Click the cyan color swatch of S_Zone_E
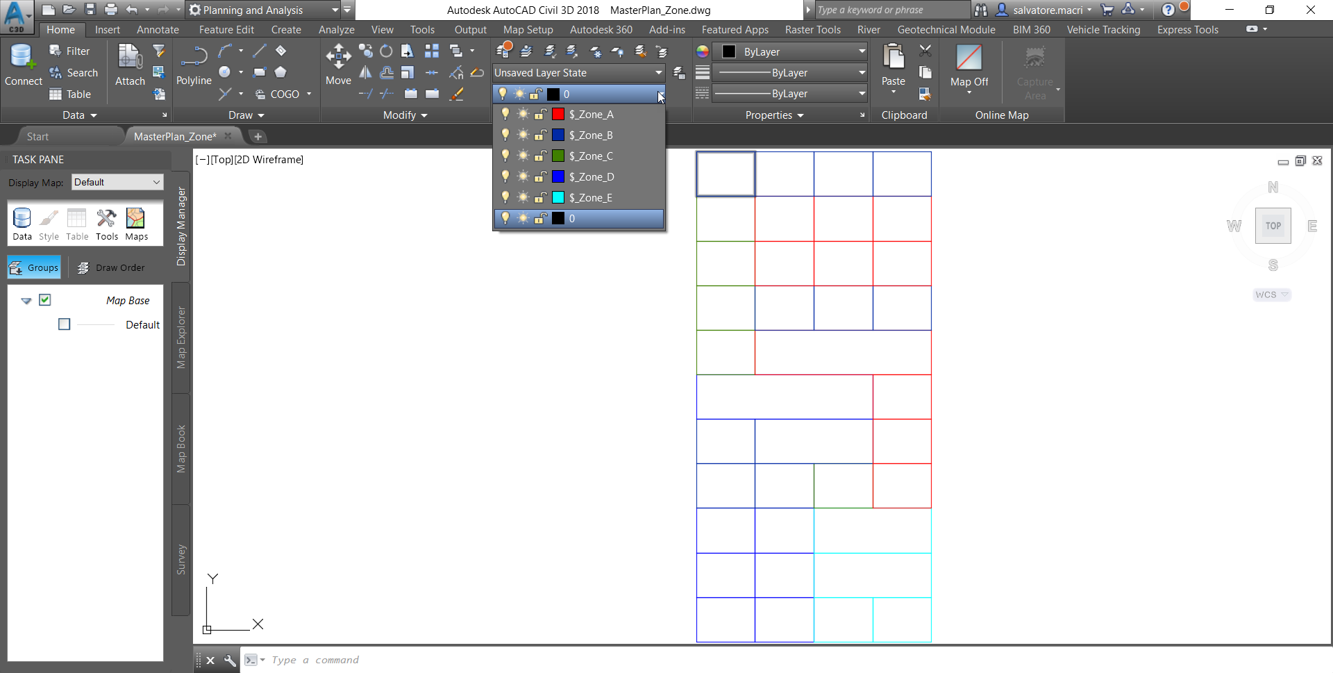 558,198
